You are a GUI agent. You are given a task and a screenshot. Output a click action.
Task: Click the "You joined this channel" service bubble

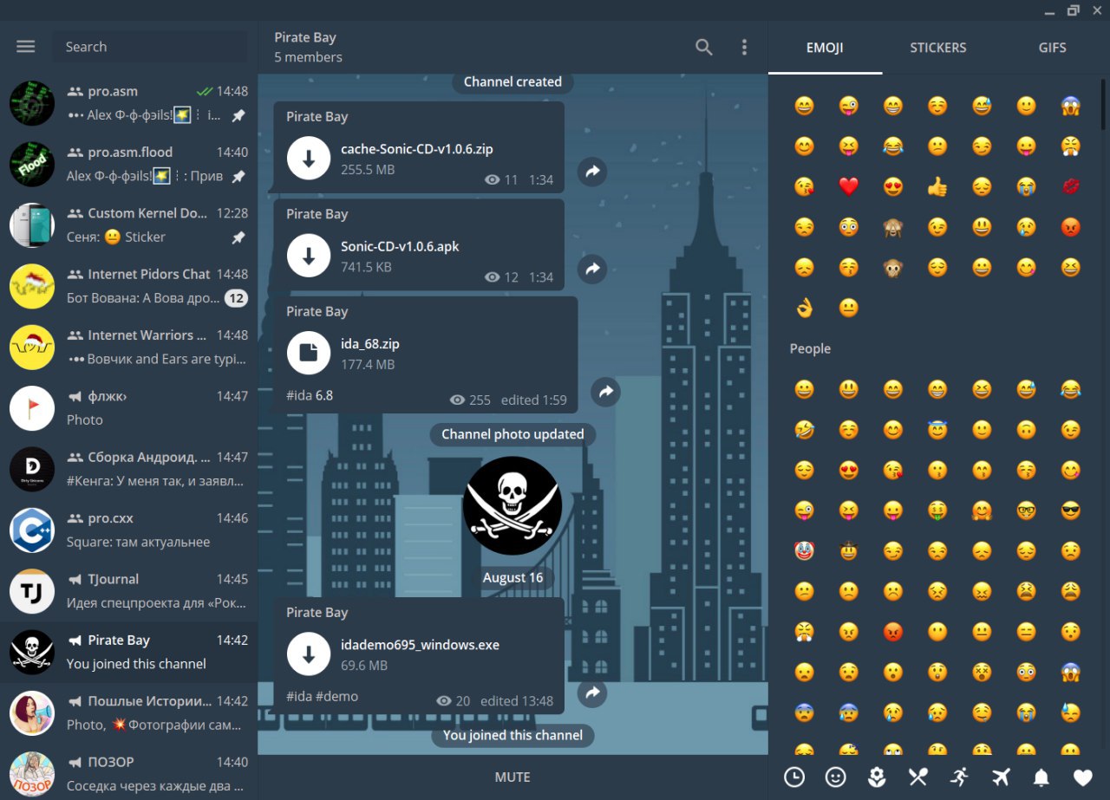click(x=513, y=735)
